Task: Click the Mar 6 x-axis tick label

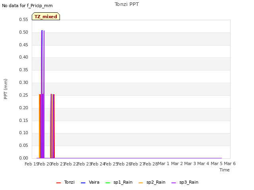Action: point(230,163)
